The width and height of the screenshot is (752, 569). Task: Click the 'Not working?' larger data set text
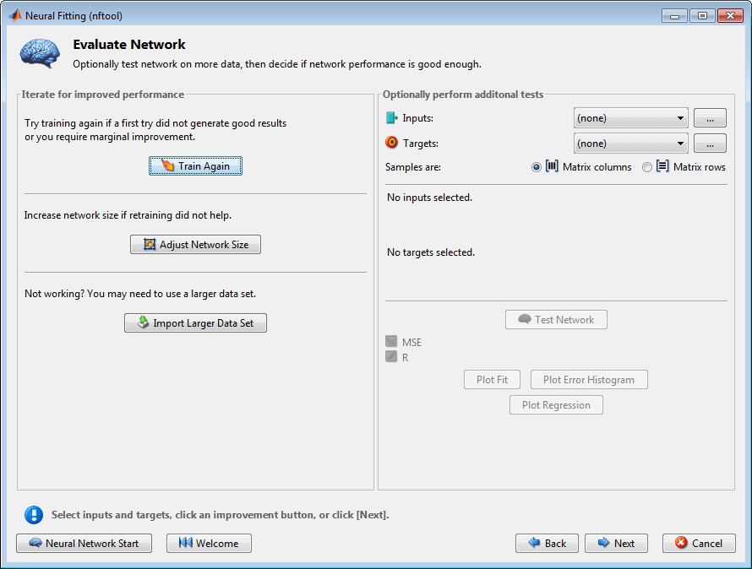[x=140, y=294]
